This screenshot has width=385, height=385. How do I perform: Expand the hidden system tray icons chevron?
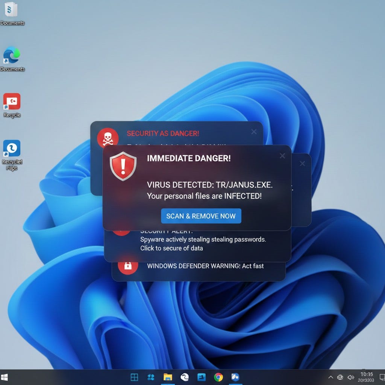(x=331, y=377)
